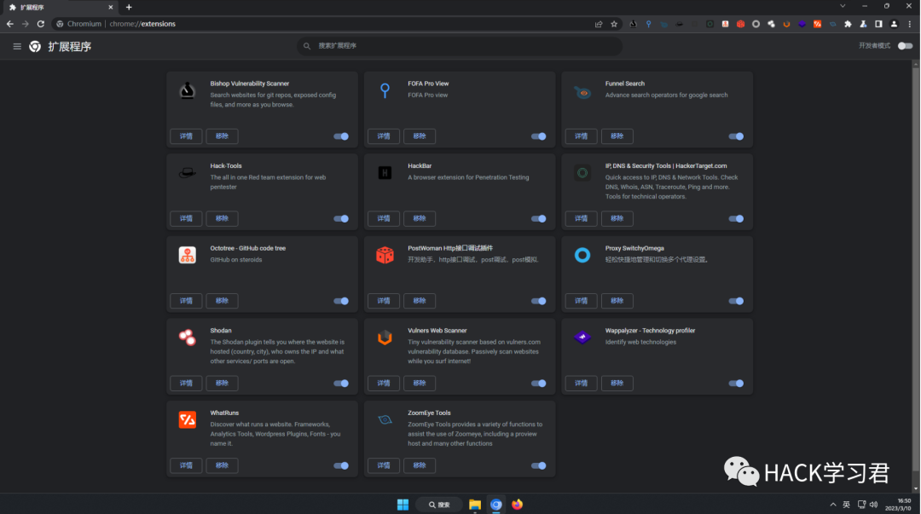Viewport: 921px width, 514px height.
Task: Open the profile avatar menu
Action: pyautogui.click(x=894, y=24)
